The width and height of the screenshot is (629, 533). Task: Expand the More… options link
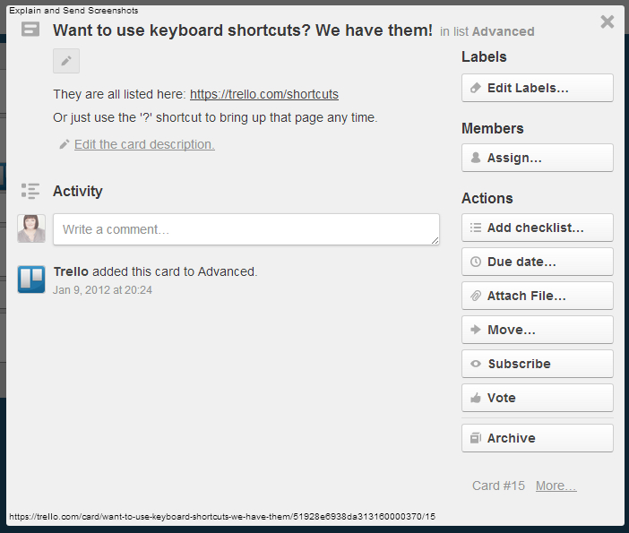[556, 486]
